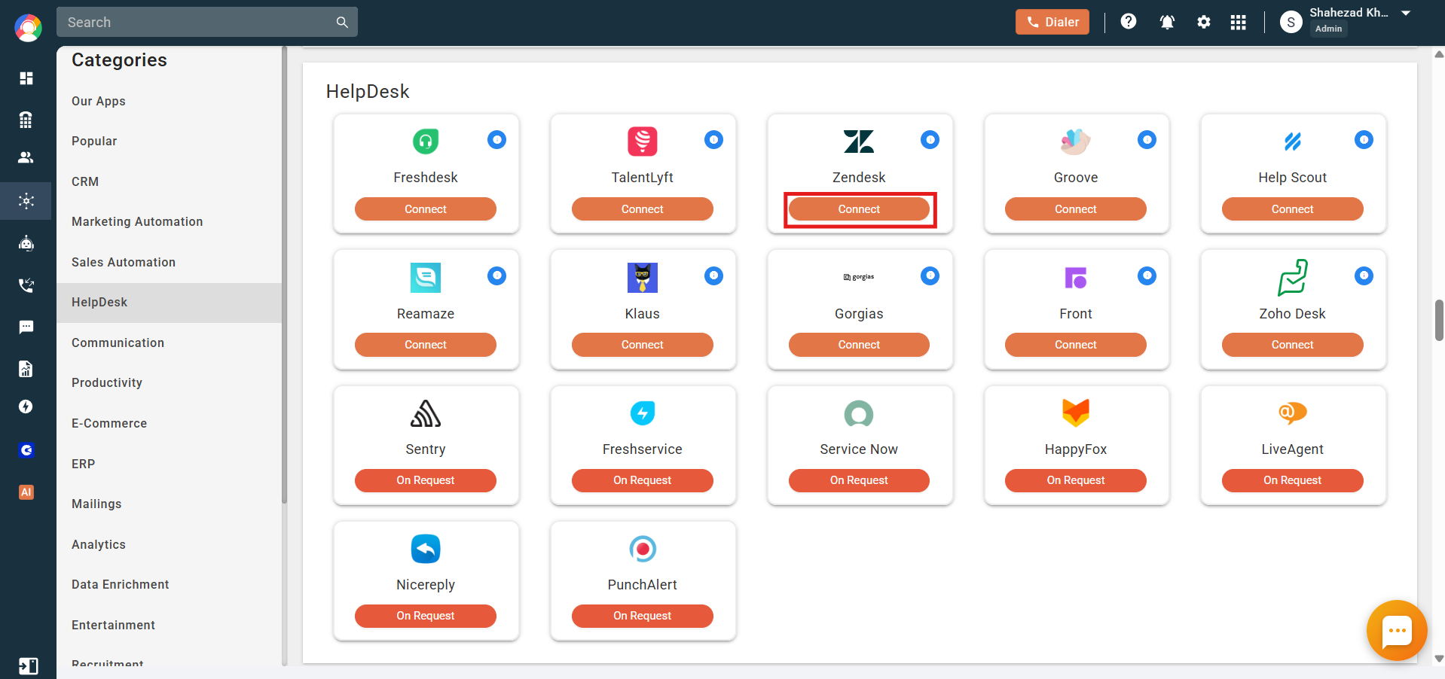Screen dimensions: 1445x679
Task: Click the user avatar with letter S
Action: (x=1291, y=22)
